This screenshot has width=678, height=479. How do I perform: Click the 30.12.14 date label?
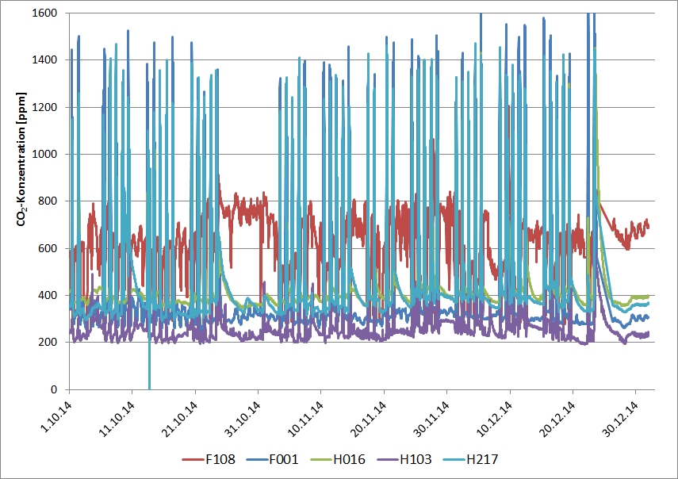[619, 419]
